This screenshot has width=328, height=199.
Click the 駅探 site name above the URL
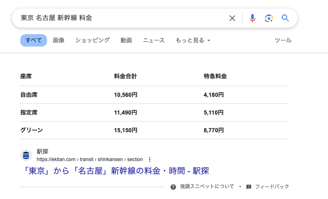(42, 152)
